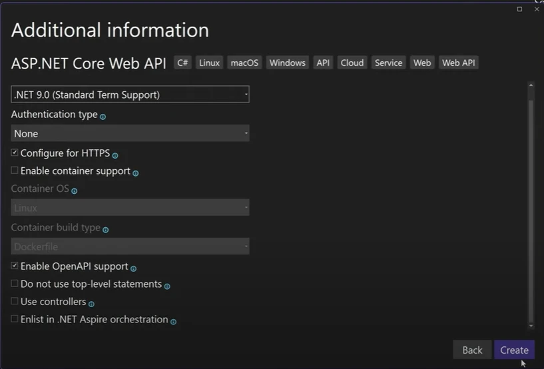Toggle the Configure for HTTPS checkbox
Image resolution: width=544 pixels, height=369 pixels.
pyautogui.click(x=15, y=153)
